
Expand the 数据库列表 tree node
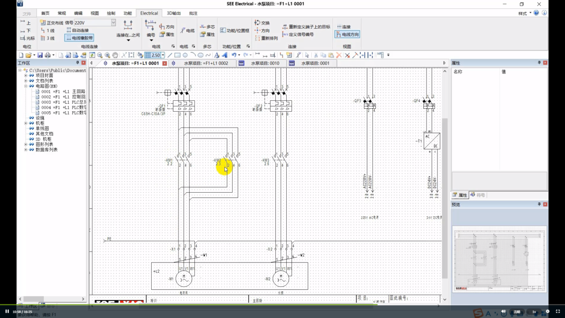click(x=26, y=150)
